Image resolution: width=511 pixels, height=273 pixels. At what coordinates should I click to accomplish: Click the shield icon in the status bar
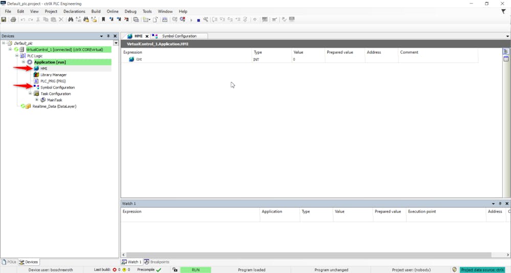pyautogui.click(x=454, y=270)
